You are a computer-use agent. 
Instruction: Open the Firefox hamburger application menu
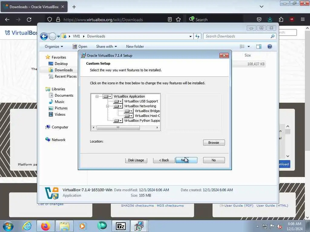pos(303,19)
